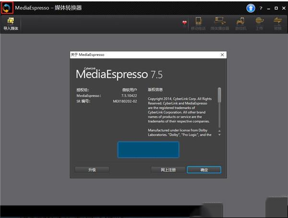This screenshot has height=218, width=288.
Task: Click the SR 编号 label
Action: pos(84,101)
